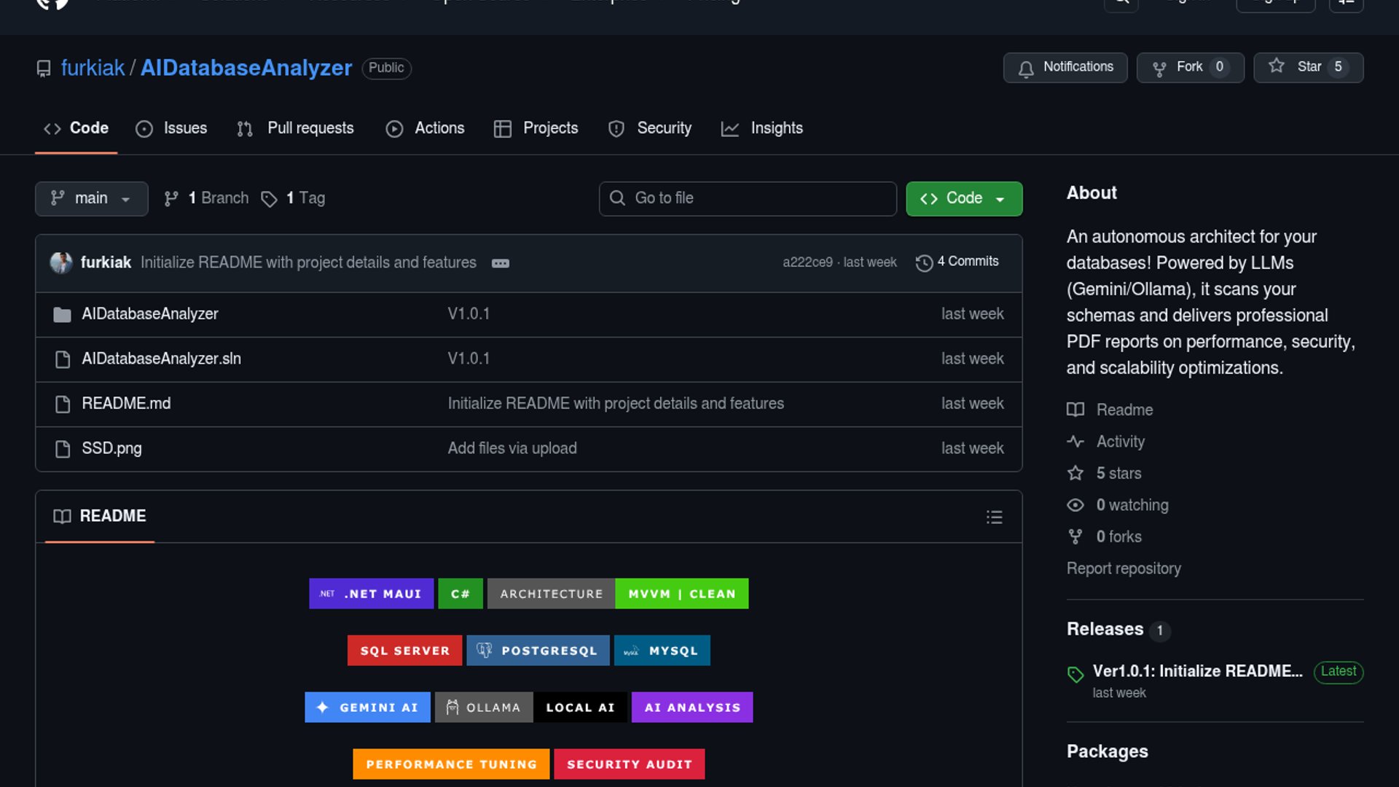The image size is (1399, 787).
Task: Open the main branch dropdown
Action: tap(91, 198)
